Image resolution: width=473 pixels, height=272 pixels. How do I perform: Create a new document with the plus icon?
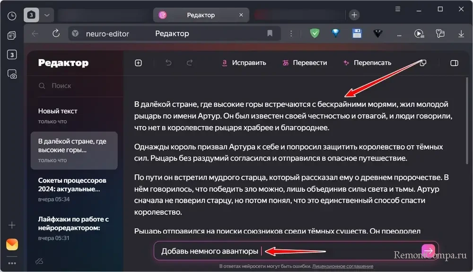click(138, 63)
